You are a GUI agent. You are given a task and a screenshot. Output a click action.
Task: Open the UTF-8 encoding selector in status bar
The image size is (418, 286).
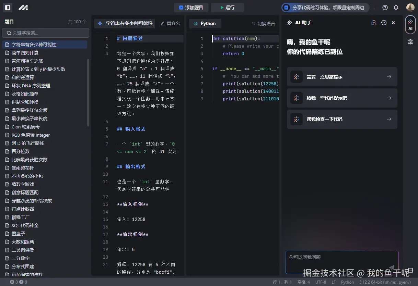tap(321, 282)
